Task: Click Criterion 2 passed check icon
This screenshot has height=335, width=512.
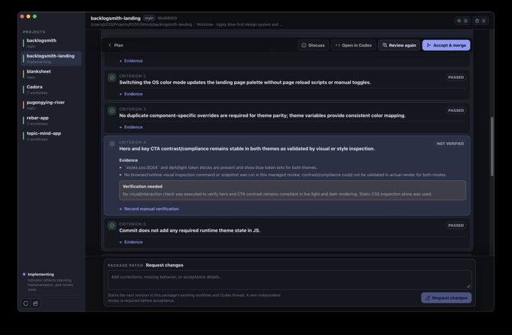Action: tap(112, 78)
